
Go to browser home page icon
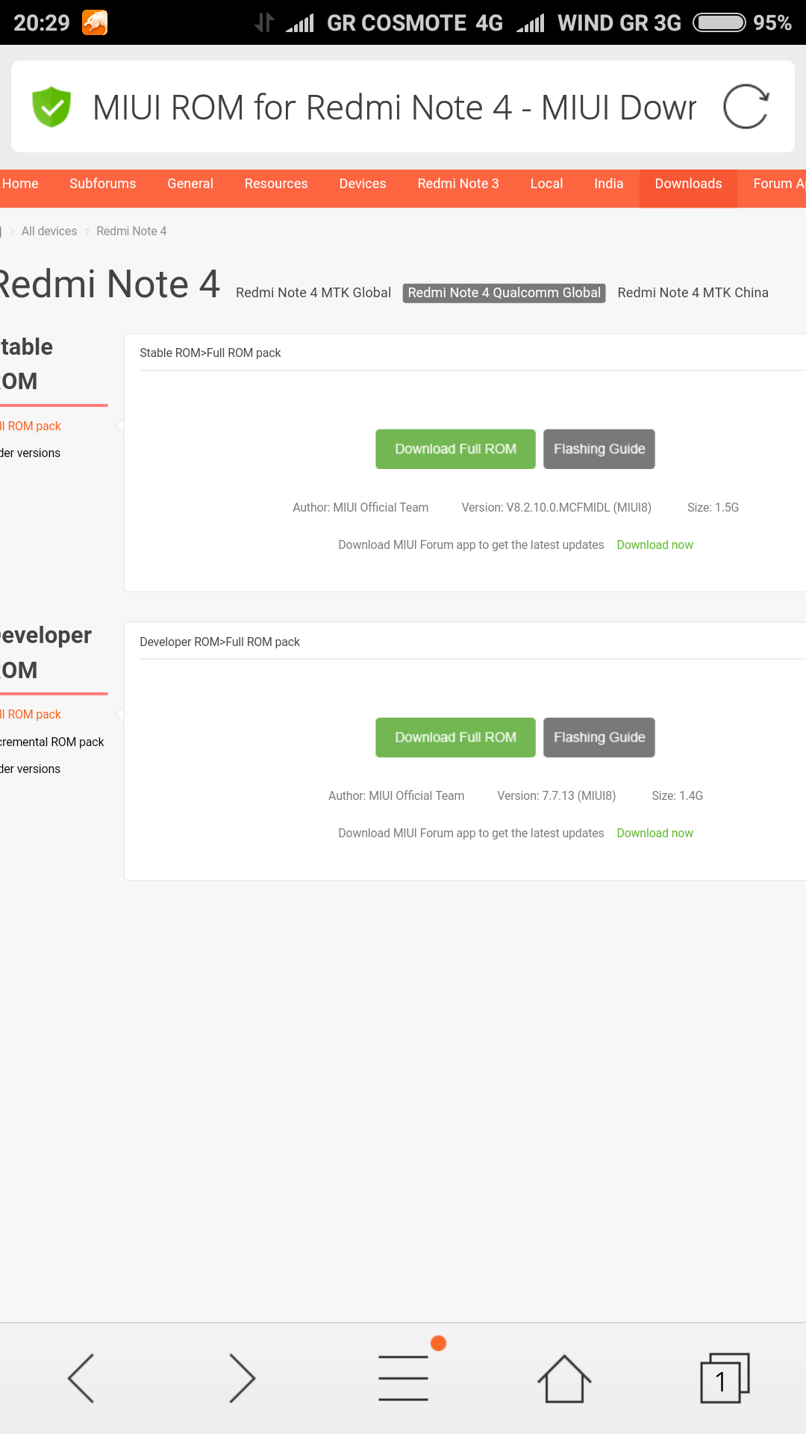point(564,1379)
